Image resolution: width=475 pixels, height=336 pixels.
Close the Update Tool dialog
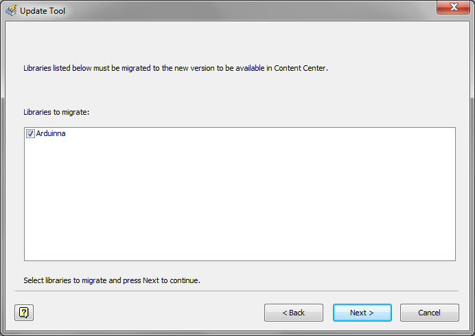(x=453, y=7)
